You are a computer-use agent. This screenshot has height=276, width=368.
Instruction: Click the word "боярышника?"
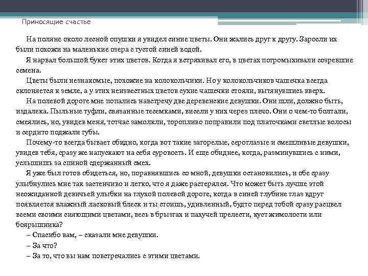click(x=39, y=224)
